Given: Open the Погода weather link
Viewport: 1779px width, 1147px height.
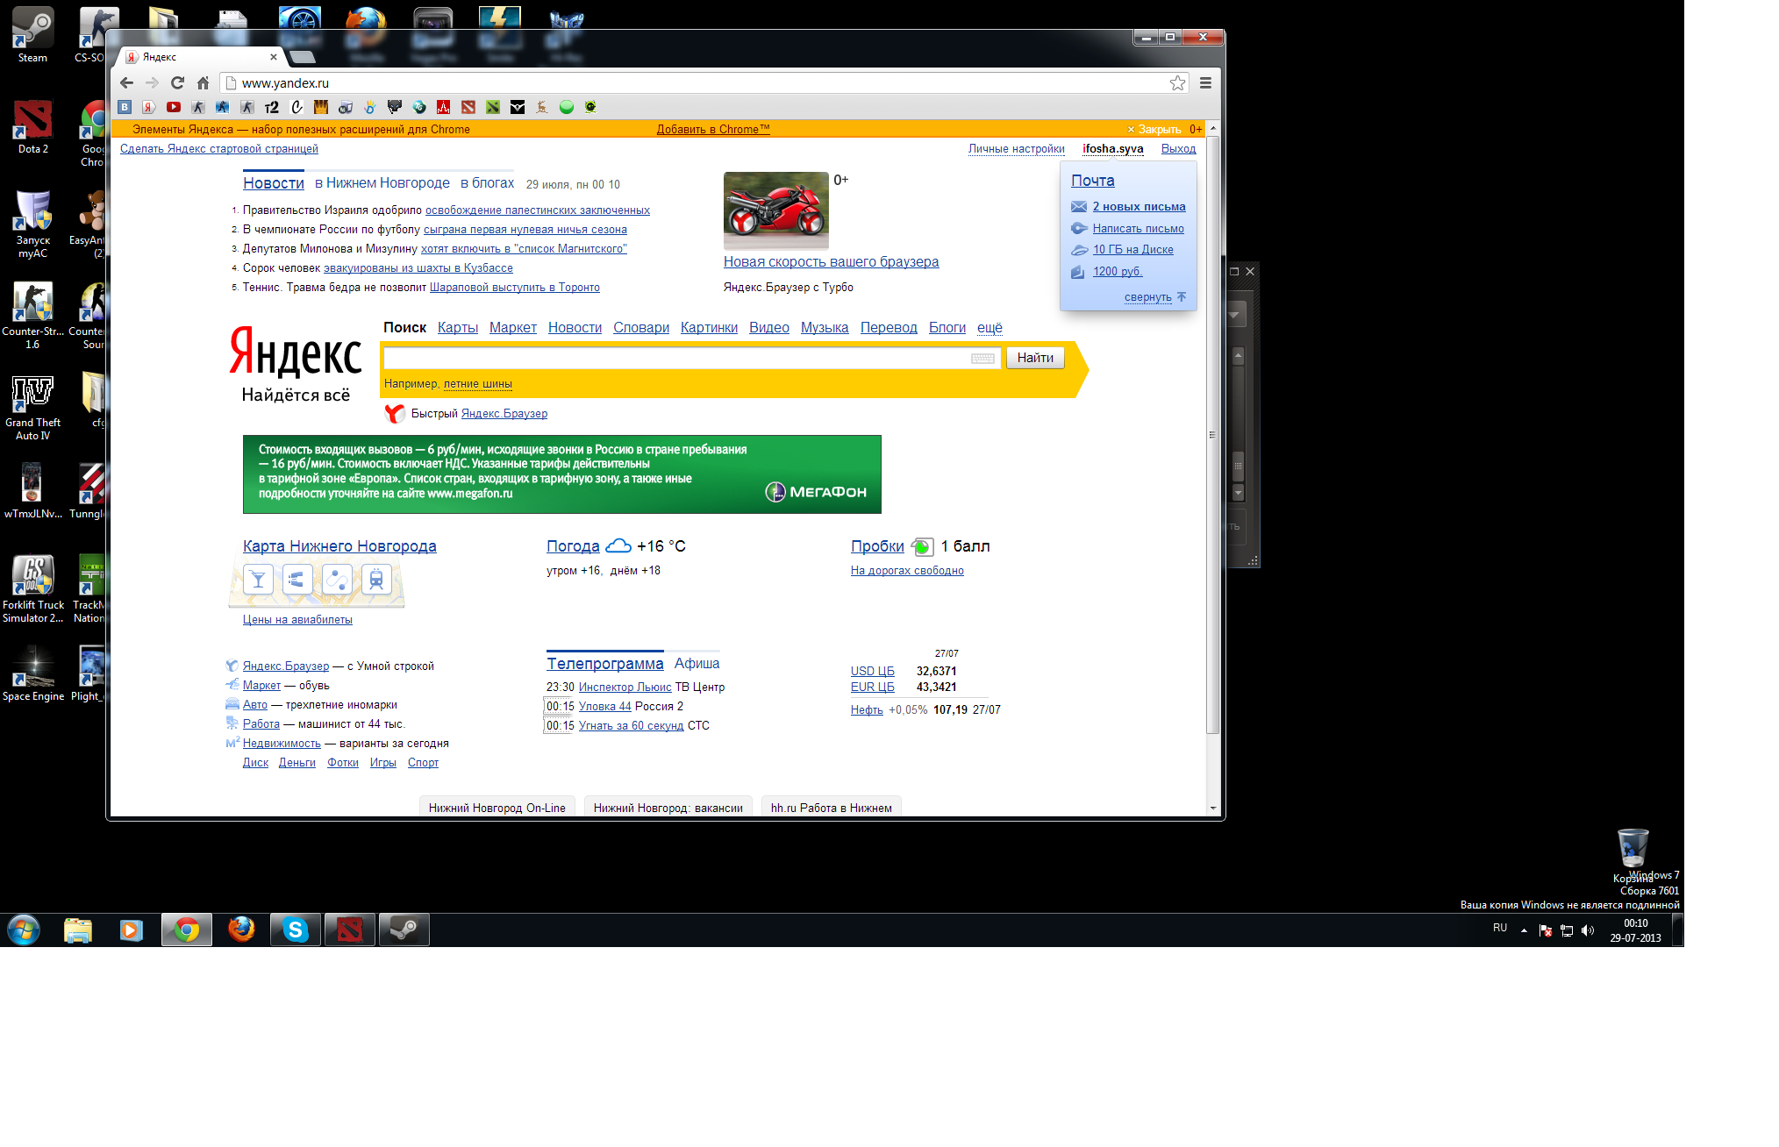Looking at the screenshot, I should pos(573,545).
